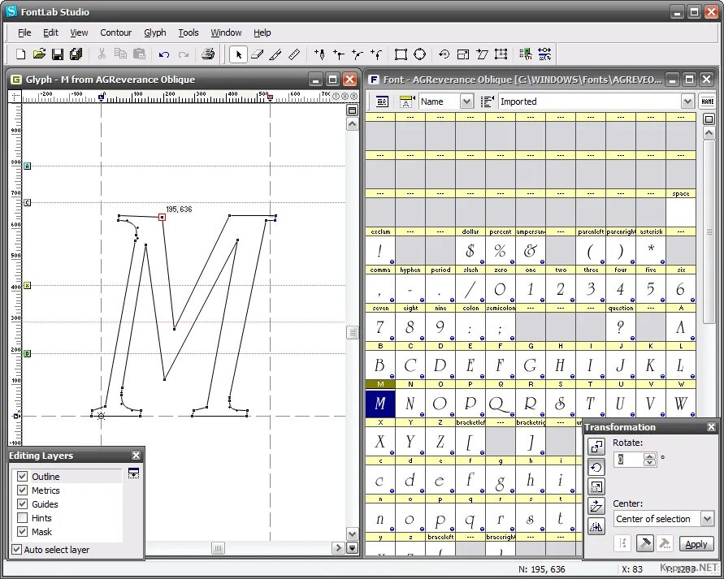Choose the Slant transformation icon

596,506
